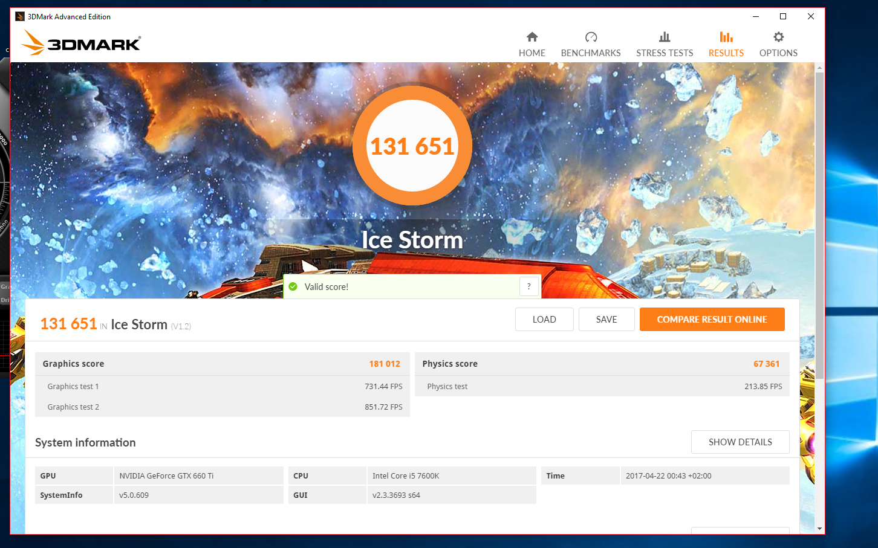Click SHOW DETAILS for system information
878x548 pixels.
click(x=740, y=442)
